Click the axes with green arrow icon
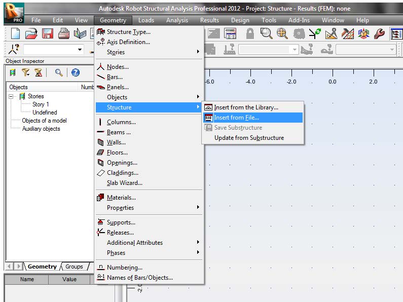Screen dimensions: 403x302 point(315,33)
